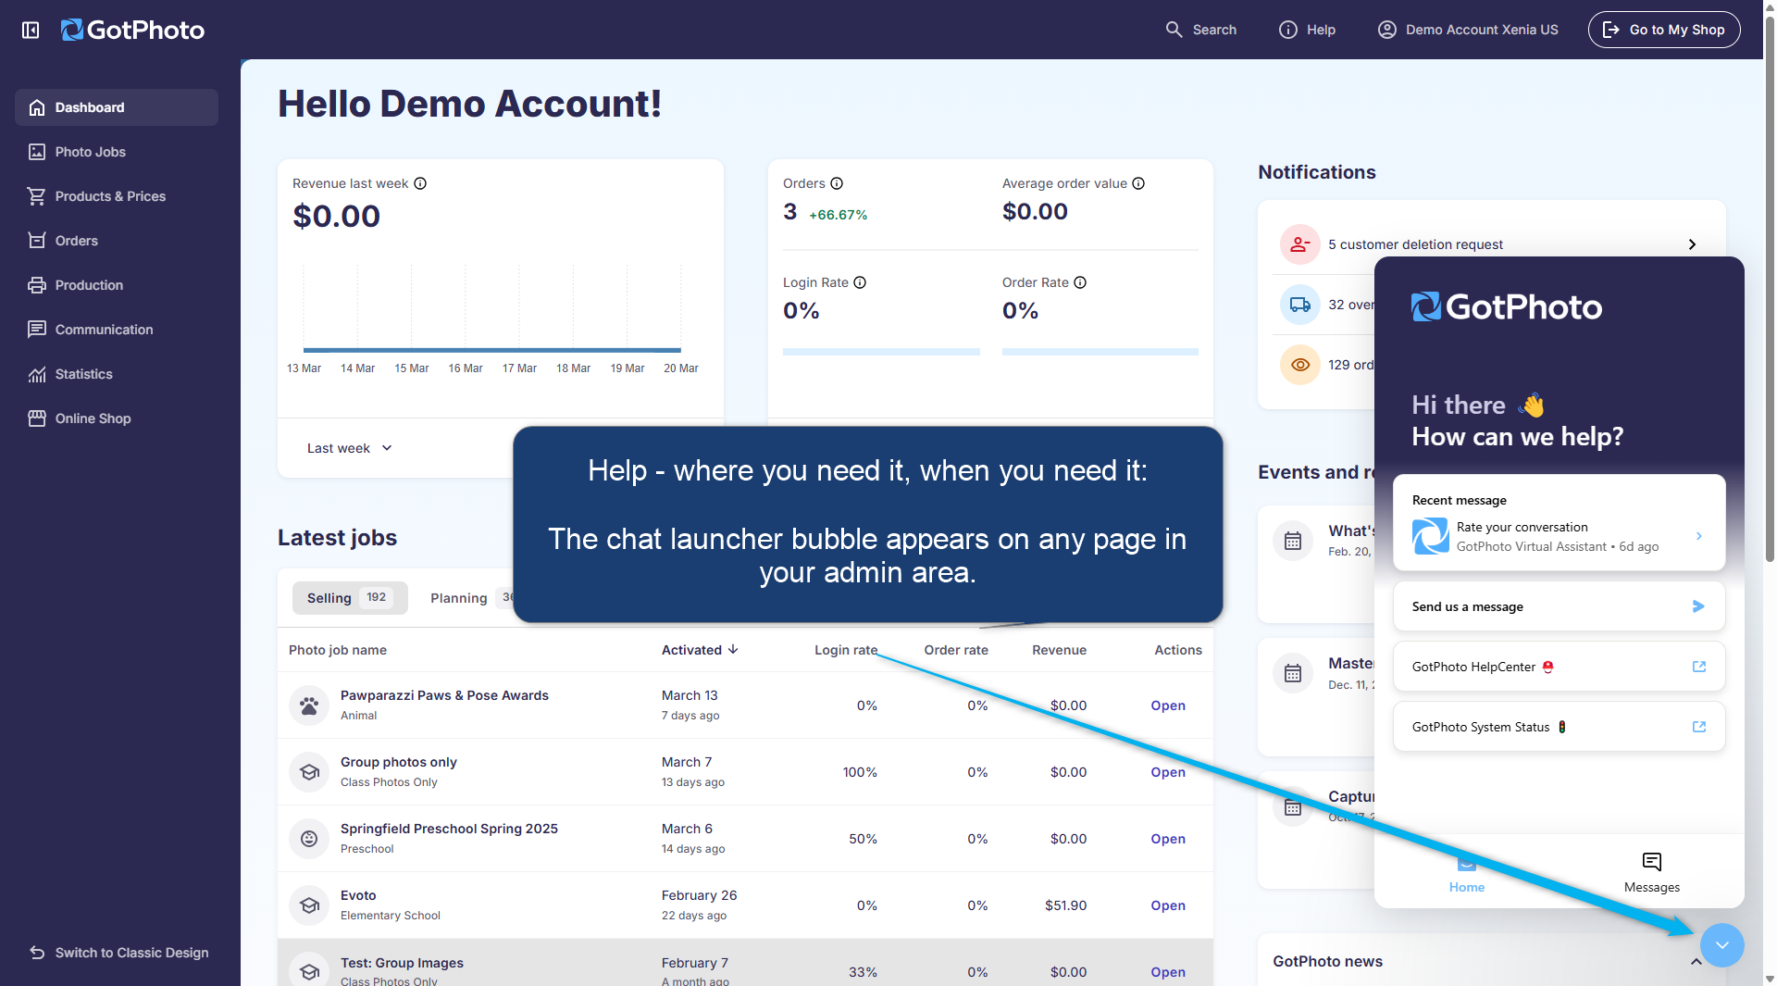Open the Recent message Rate your conversation

1559,536
